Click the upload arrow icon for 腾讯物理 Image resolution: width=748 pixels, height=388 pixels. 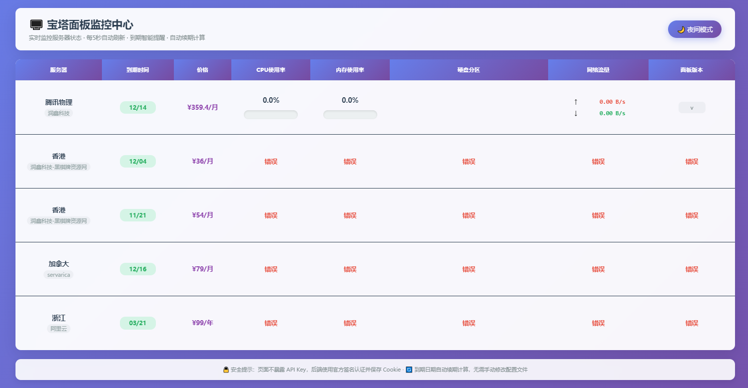point(576,102)
